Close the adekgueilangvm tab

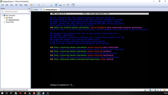(59, 9)
